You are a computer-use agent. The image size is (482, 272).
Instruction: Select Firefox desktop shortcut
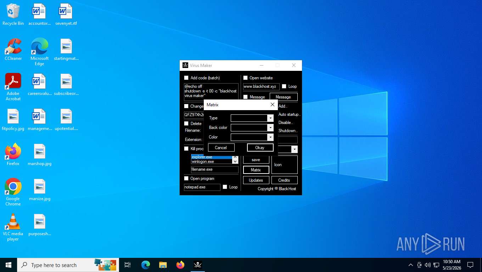[x=13, y=155]
